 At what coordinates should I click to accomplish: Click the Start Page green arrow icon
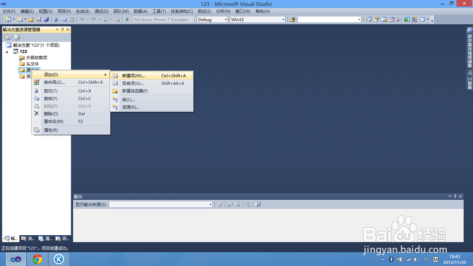[407, 19]
